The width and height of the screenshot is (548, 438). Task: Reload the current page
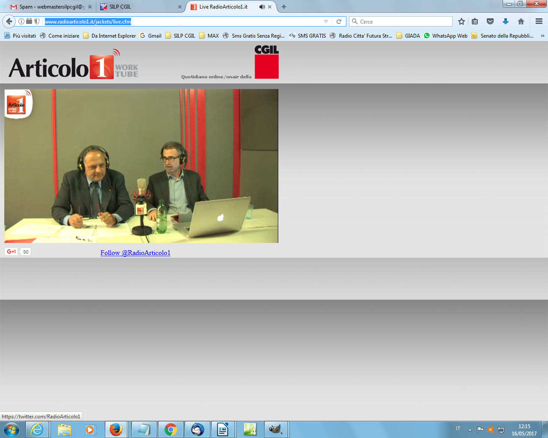[339, 21]
